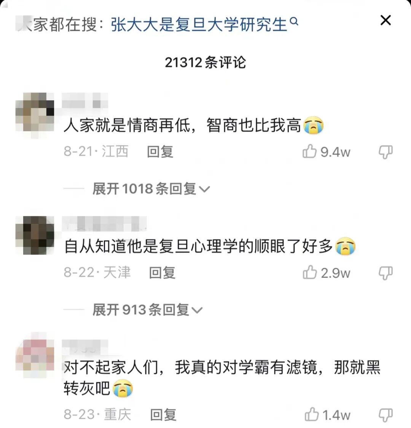
Task: Open the second commenter's dark avatar
Action: click(x=35, y=235)
